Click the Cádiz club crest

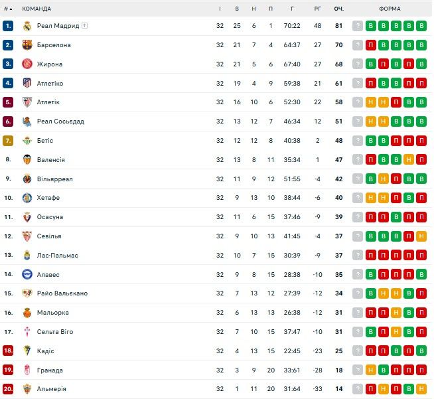(27, 351)
